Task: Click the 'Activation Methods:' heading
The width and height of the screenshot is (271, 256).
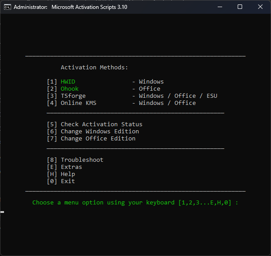Action: (x=94, y=67)
